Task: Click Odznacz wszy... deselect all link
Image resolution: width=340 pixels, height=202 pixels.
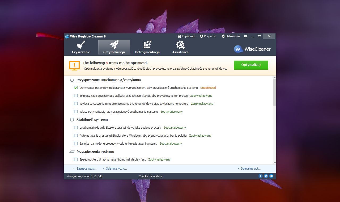Action: click(116, 169)
